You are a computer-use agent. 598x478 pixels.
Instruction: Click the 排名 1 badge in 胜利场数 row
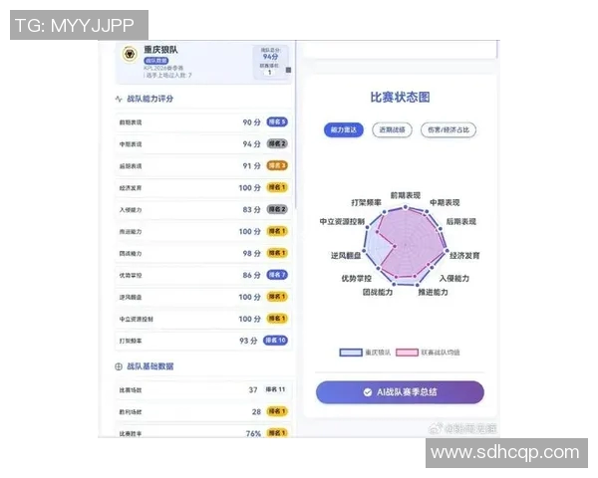tap(277, 411)
